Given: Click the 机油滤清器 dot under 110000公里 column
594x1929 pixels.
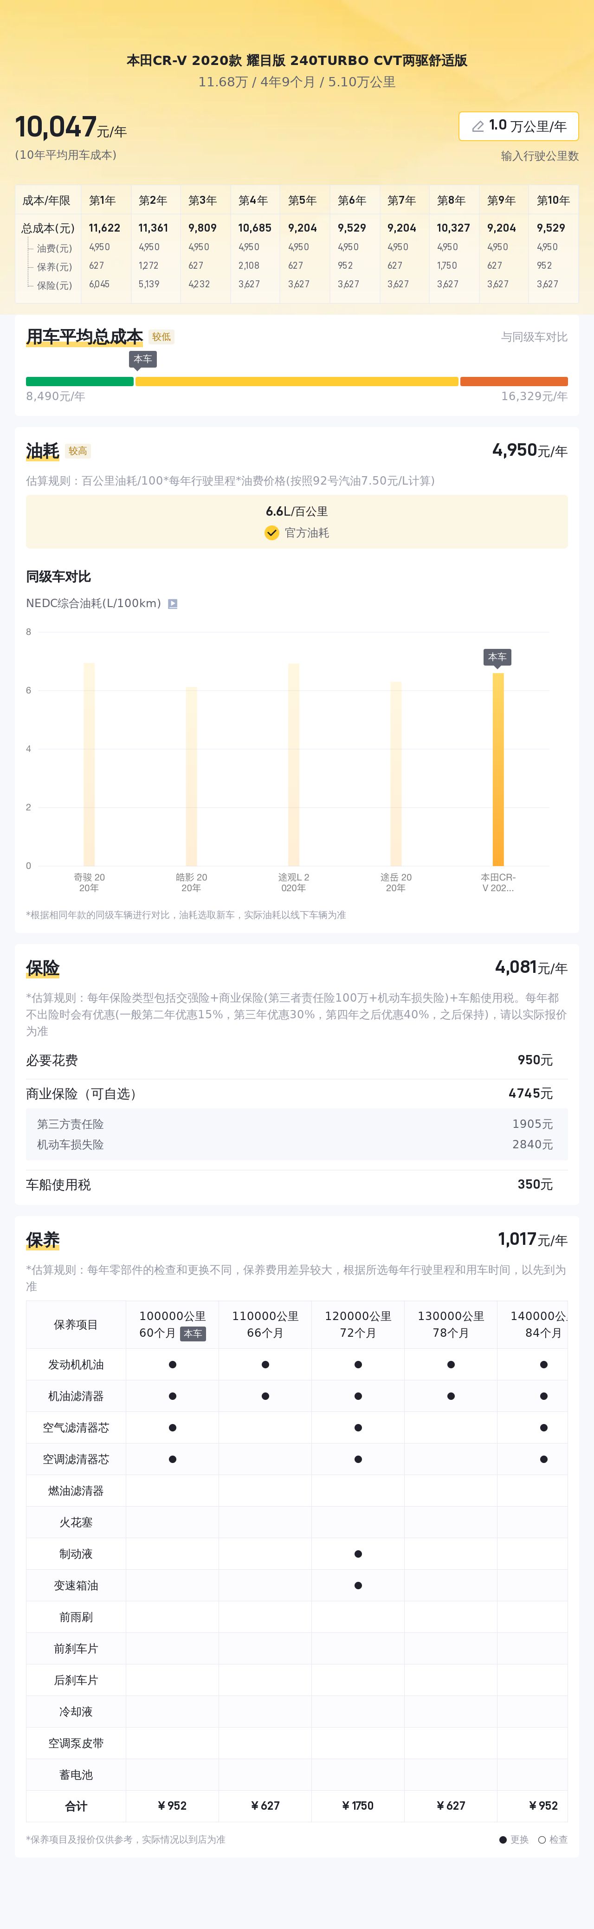Looking at the screenshot, I should click(x=265, y=1396).
